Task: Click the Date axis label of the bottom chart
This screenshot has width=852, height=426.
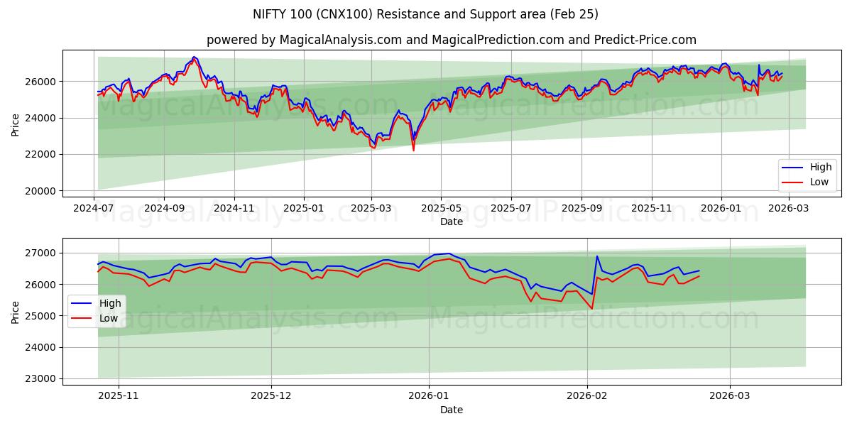Action: [452, 409]
